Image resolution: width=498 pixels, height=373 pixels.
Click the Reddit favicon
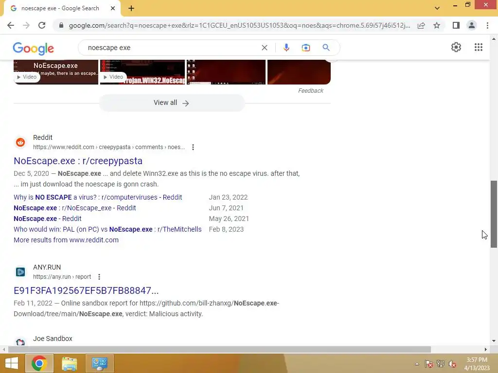[x=20, y=142]
